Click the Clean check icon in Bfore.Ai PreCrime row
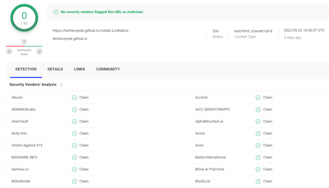The image size is (329, 188). click(258, 169)
